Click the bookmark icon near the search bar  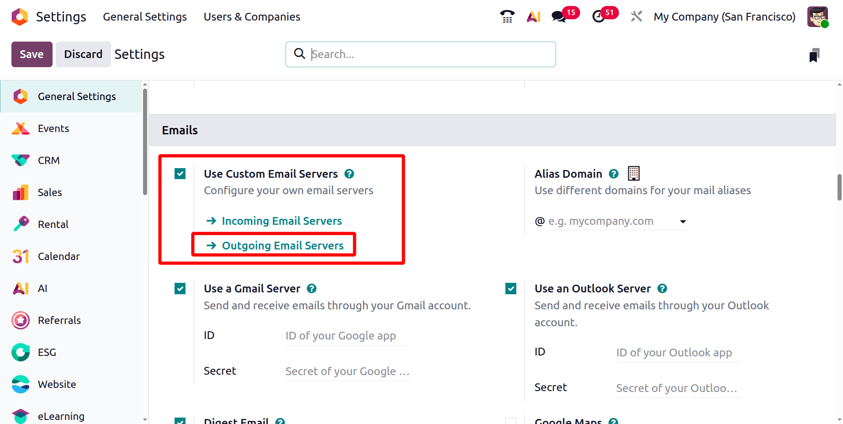pos(815,54)
